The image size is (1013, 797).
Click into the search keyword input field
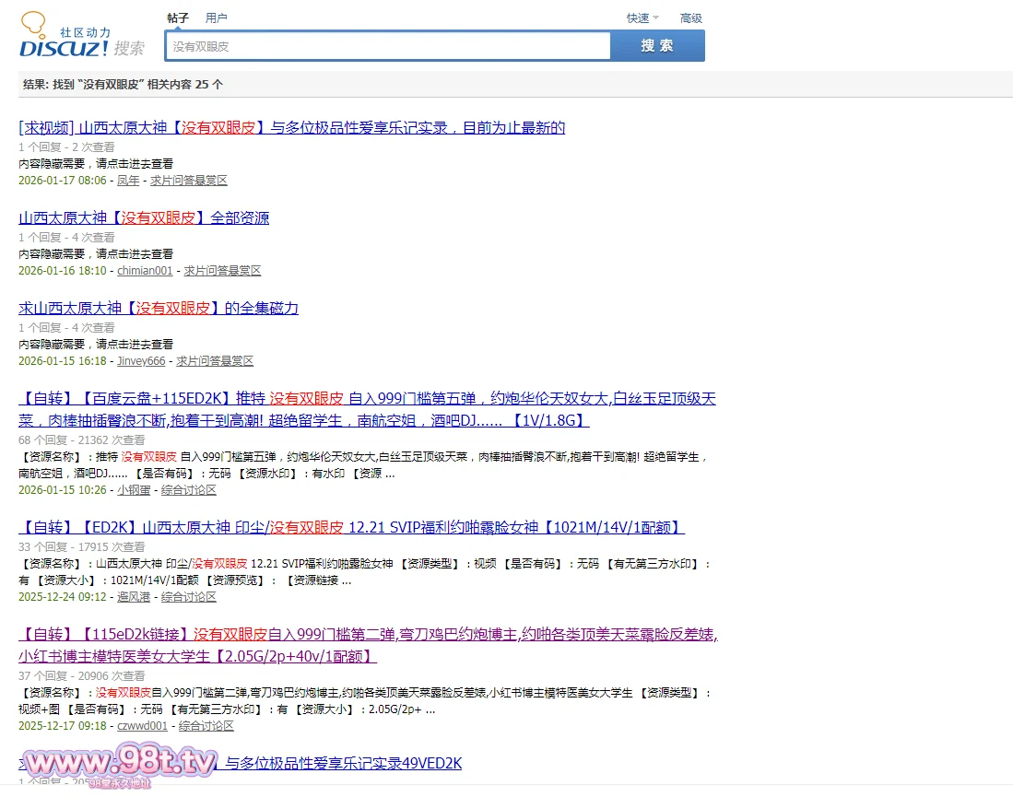pos(387,46)
